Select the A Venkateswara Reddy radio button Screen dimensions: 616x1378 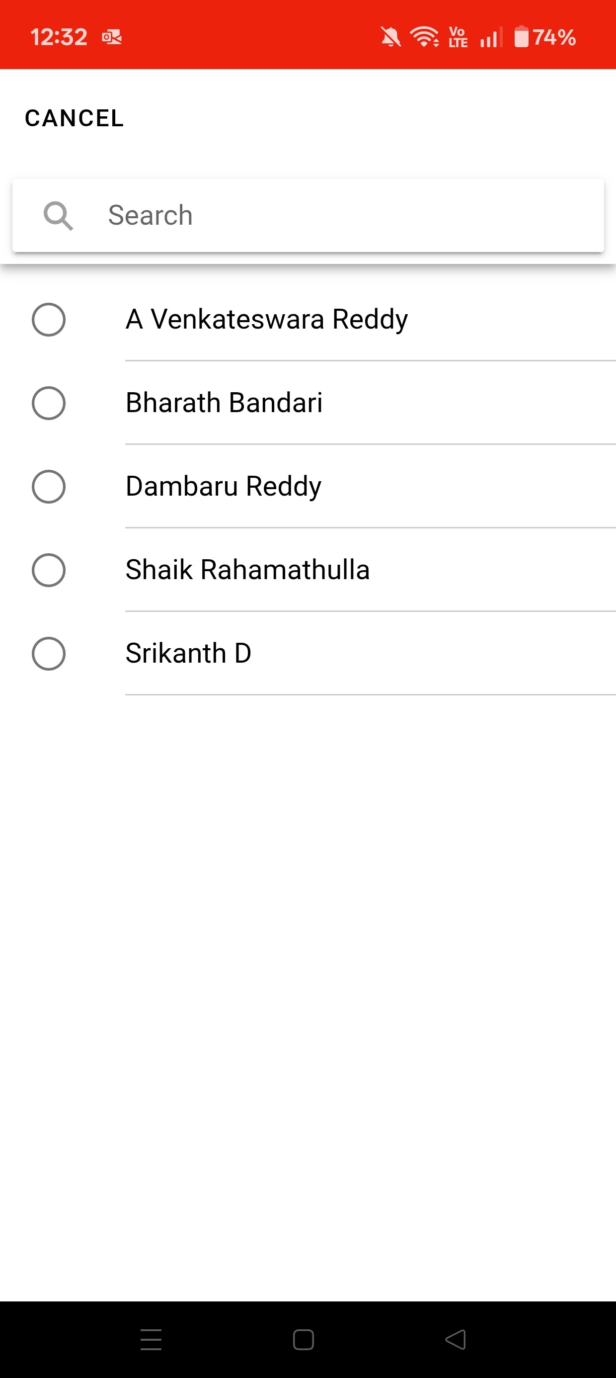[49, 319]
